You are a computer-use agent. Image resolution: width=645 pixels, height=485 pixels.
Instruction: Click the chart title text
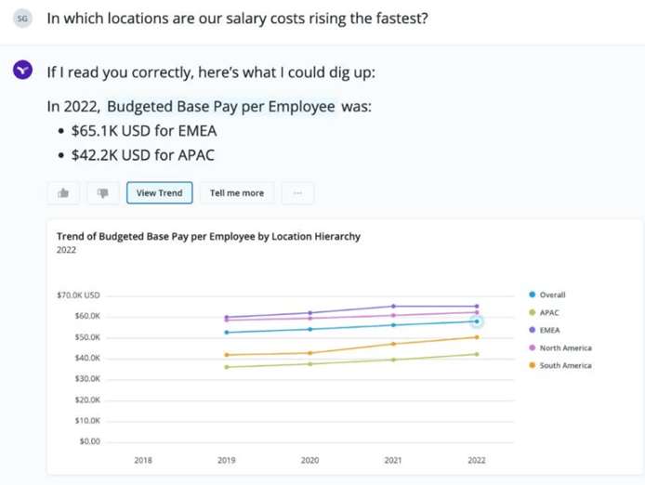(x=208, y=237)
